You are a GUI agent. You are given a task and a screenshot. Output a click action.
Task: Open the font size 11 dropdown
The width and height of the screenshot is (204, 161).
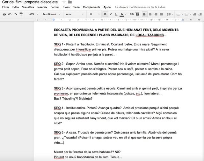pos(95,14)
